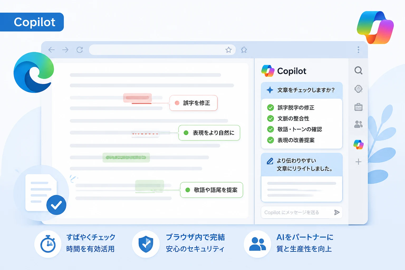Click the people icon beside AIをパートナーに
Screen dimensions: 405x270
258,244
